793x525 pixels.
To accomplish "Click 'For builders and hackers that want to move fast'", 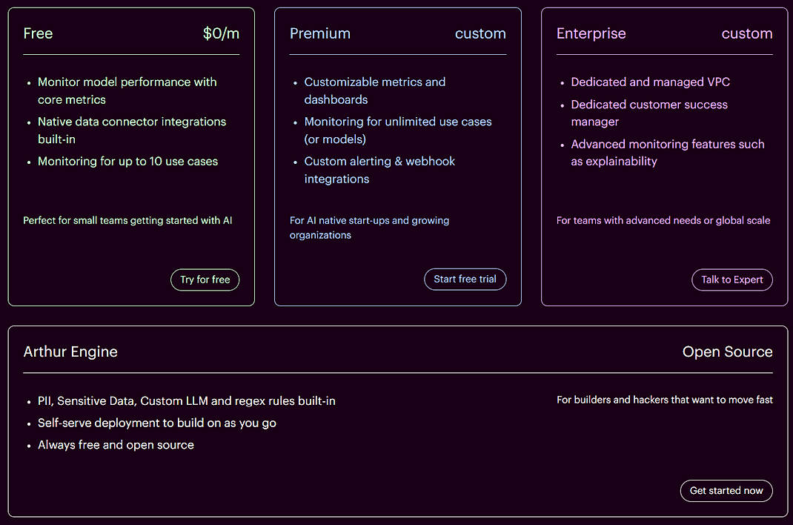I will (665, 400).
